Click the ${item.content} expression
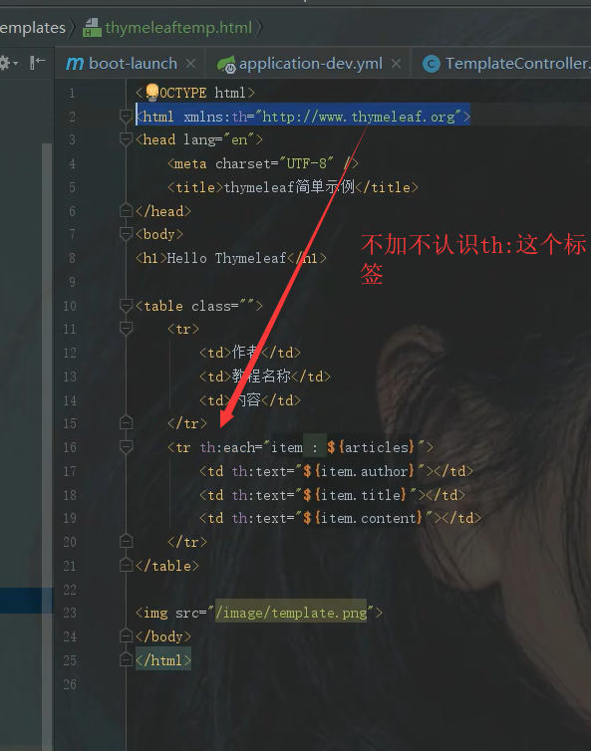This screenshot has width=591, height=751. (x=363, y=518)
